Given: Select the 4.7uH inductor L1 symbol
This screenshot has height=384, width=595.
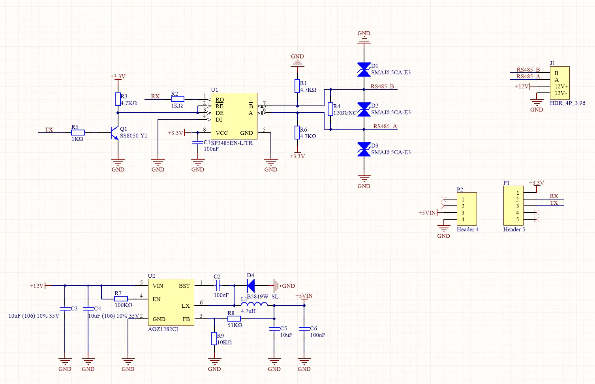Looking at the screenshot, I should coord(254,304).
